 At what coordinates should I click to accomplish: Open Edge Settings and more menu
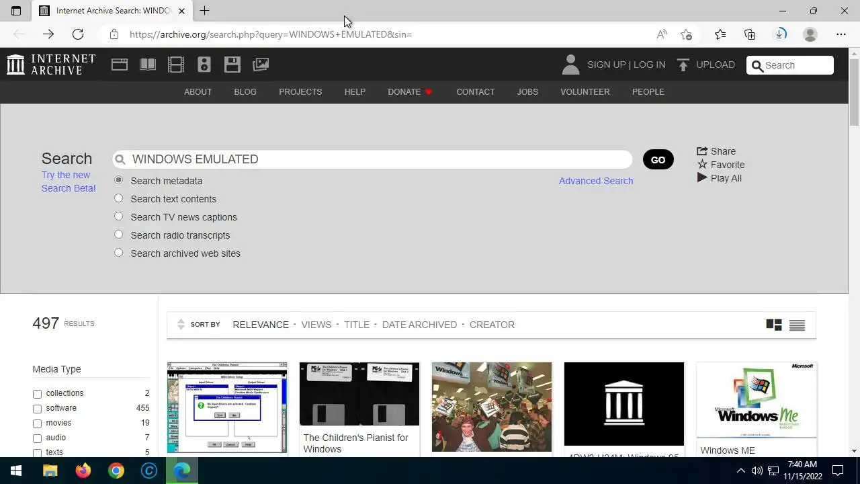coord(841,34)
